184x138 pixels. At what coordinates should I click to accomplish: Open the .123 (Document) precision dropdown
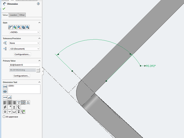[24, 49]
